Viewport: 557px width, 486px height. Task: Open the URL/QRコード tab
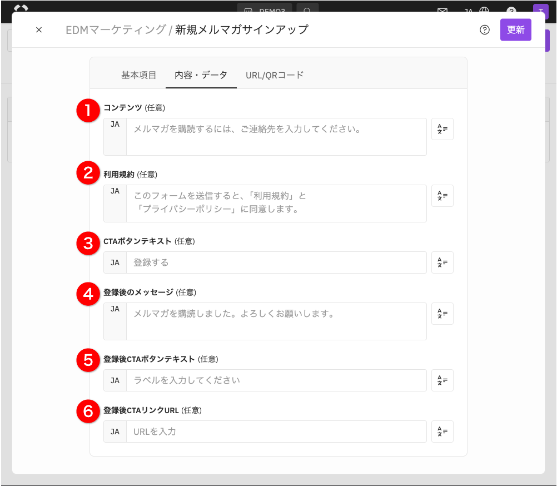click(x=275, y=75)
